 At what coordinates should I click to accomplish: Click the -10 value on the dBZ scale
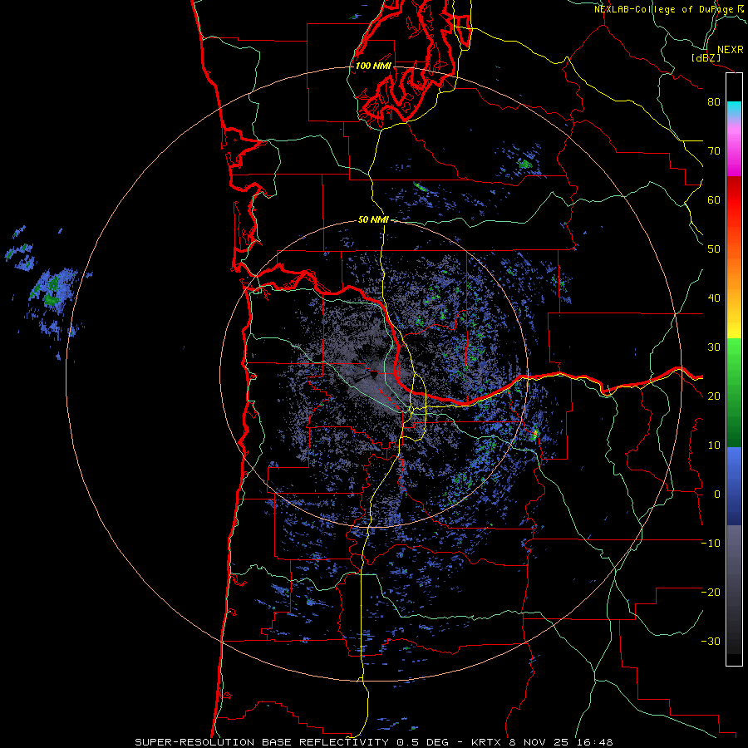coord(711,544)
